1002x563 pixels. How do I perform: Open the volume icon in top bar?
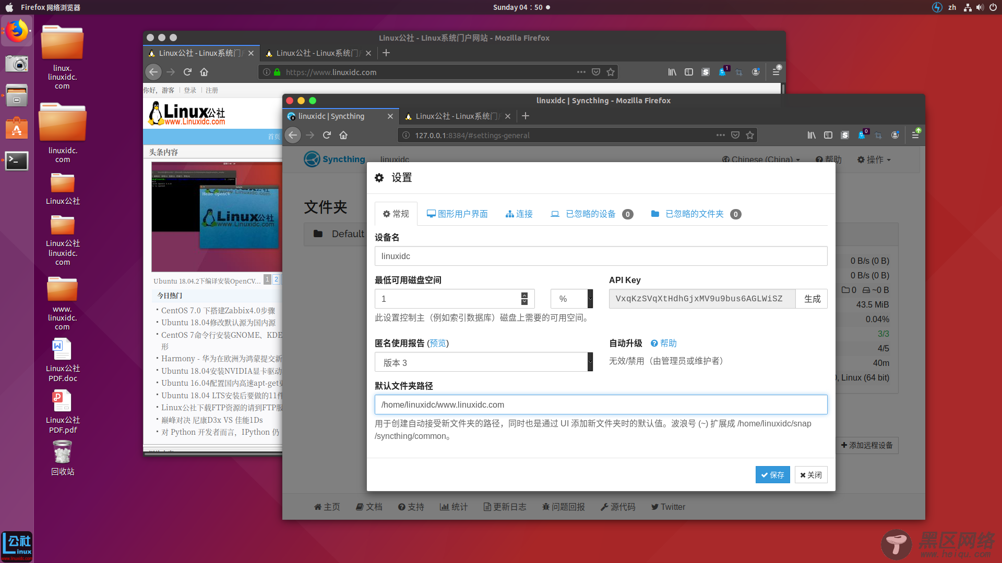pos(980,7)
